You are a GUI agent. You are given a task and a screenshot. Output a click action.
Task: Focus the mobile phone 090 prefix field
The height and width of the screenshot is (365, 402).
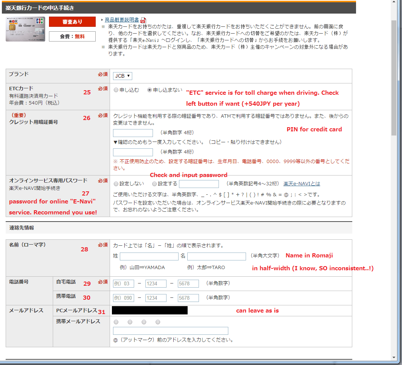tap(123, 298)
